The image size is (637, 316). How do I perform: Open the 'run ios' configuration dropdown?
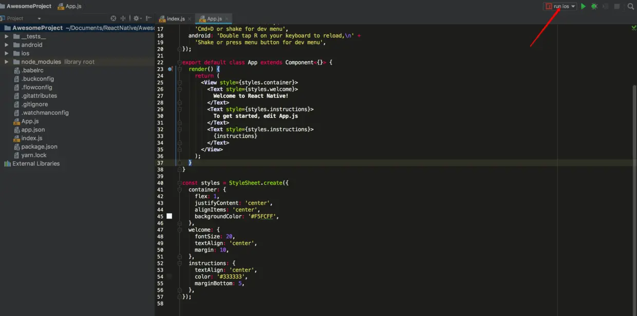pos(561,6)
